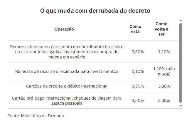Click the Como está column header
The image size is (192, 121).
pos(135,29)
